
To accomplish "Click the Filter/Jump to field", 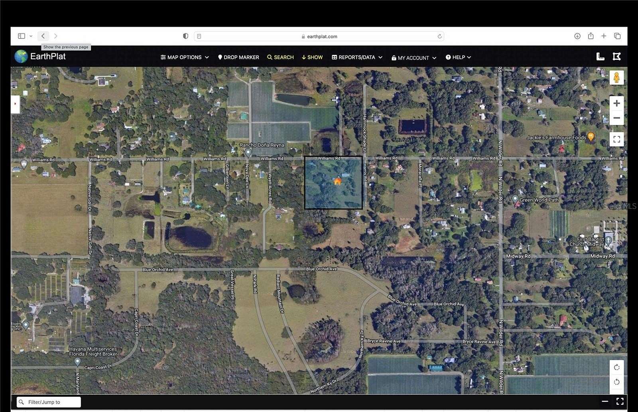I will pyautogui.click(x=48, y=402).
